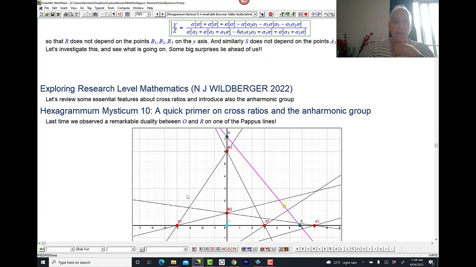
Task: Click the Cut scissors icon
Action: click(84, 14)
